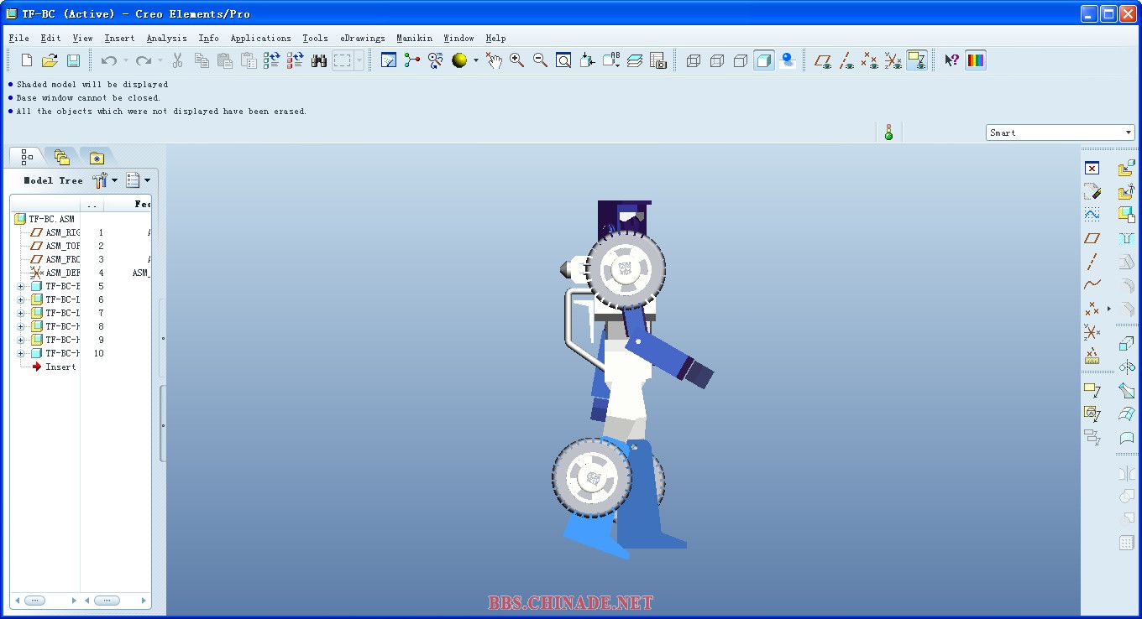Screen dimensions: 1142x619
Task: Switch to the Folder Browser navigator tab
Action: 61,157
